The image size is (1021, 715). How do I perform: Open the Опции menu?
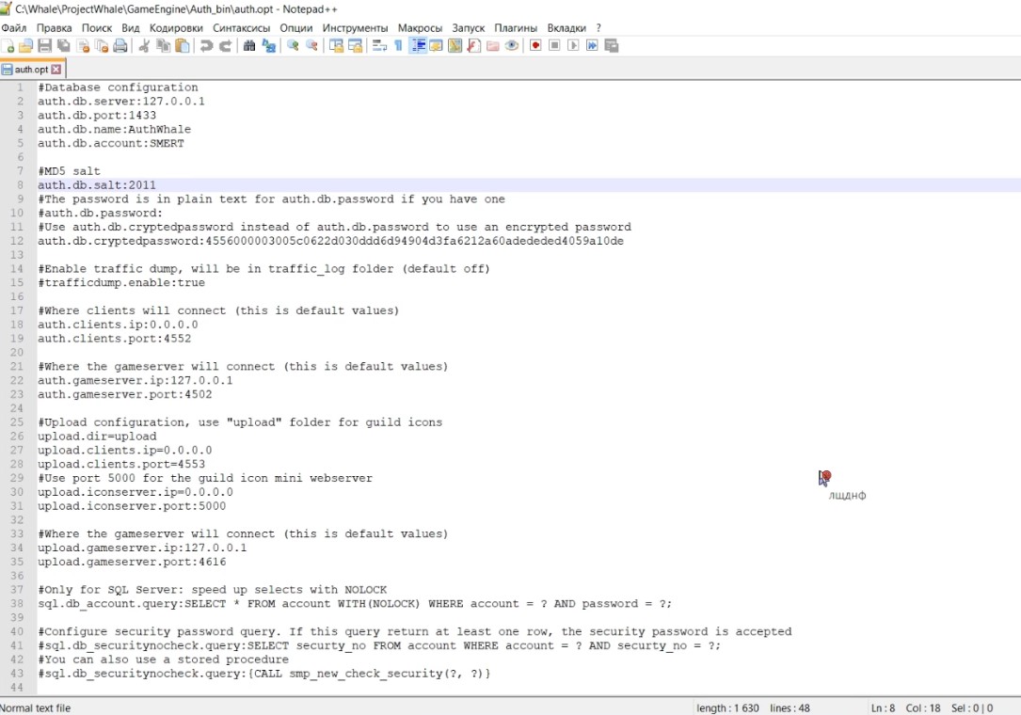click(x=296, y=28)
